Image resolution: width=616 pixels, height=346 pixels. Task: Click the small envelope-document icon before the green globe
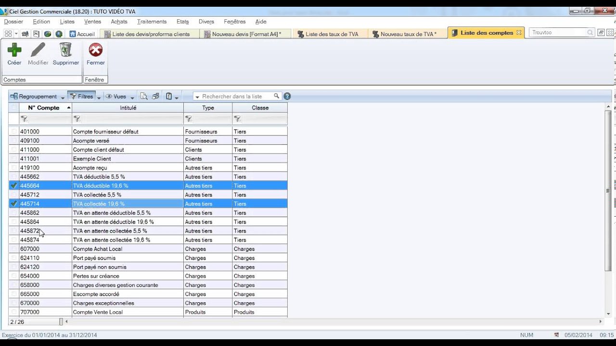[x=37, y=34]
